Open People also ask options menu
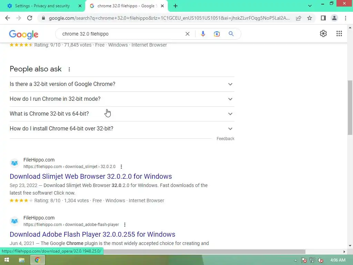The height and width of the screenshot is (265, 353). coord(69,69)
